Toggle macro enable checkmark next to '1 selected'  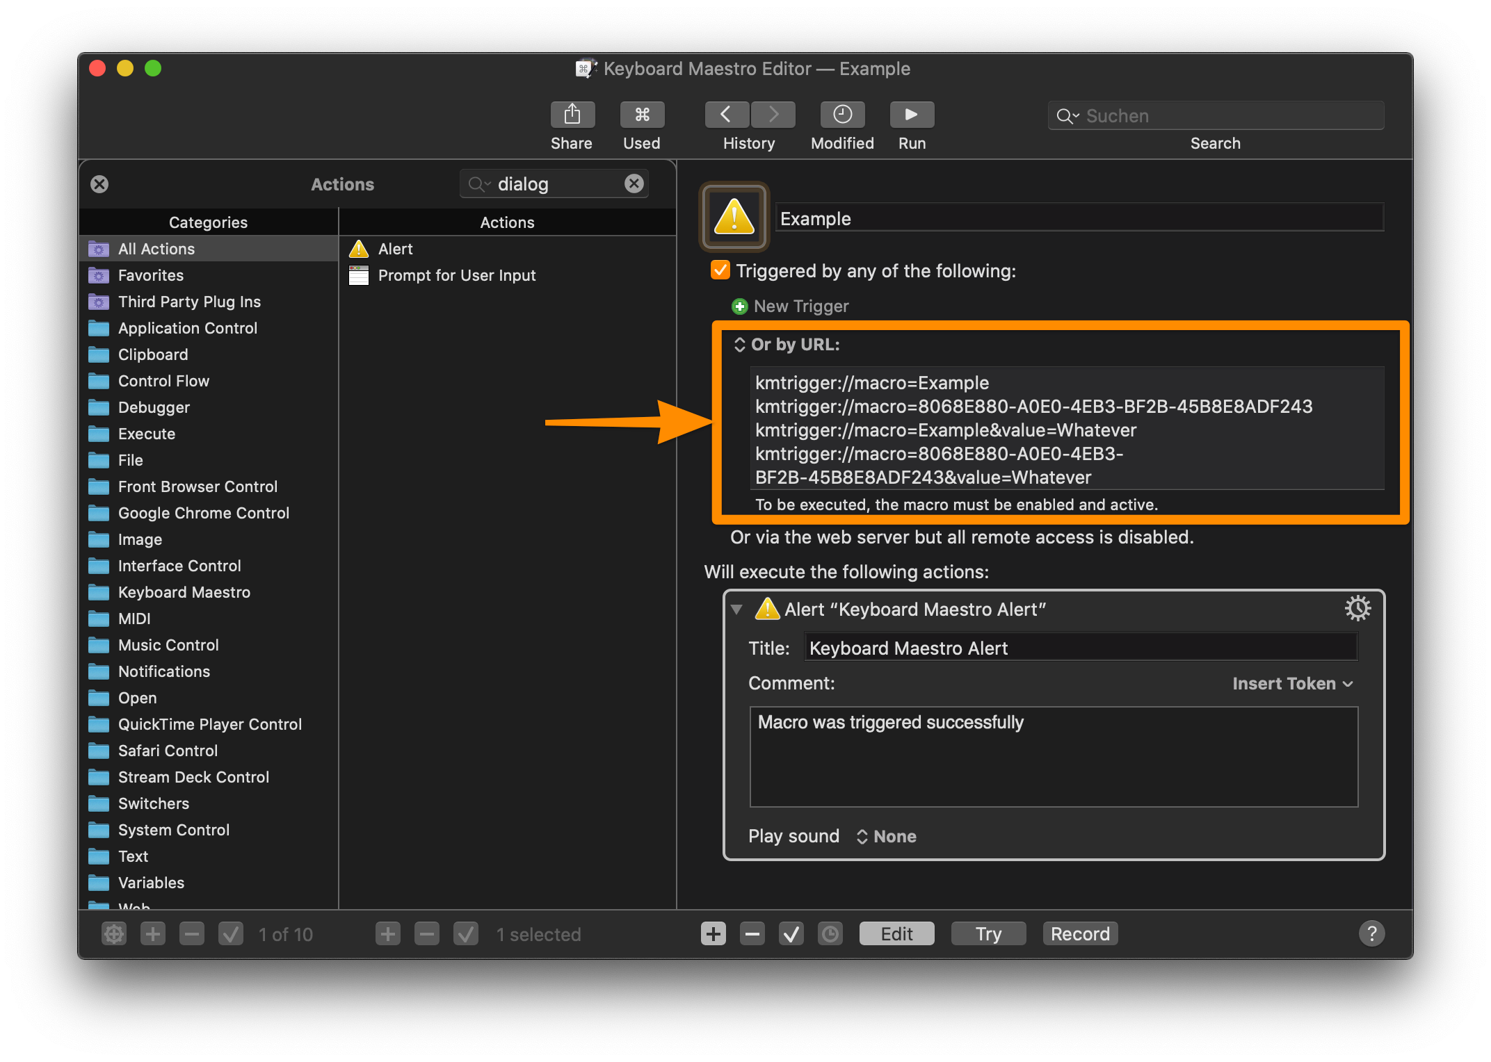[466, 934]
